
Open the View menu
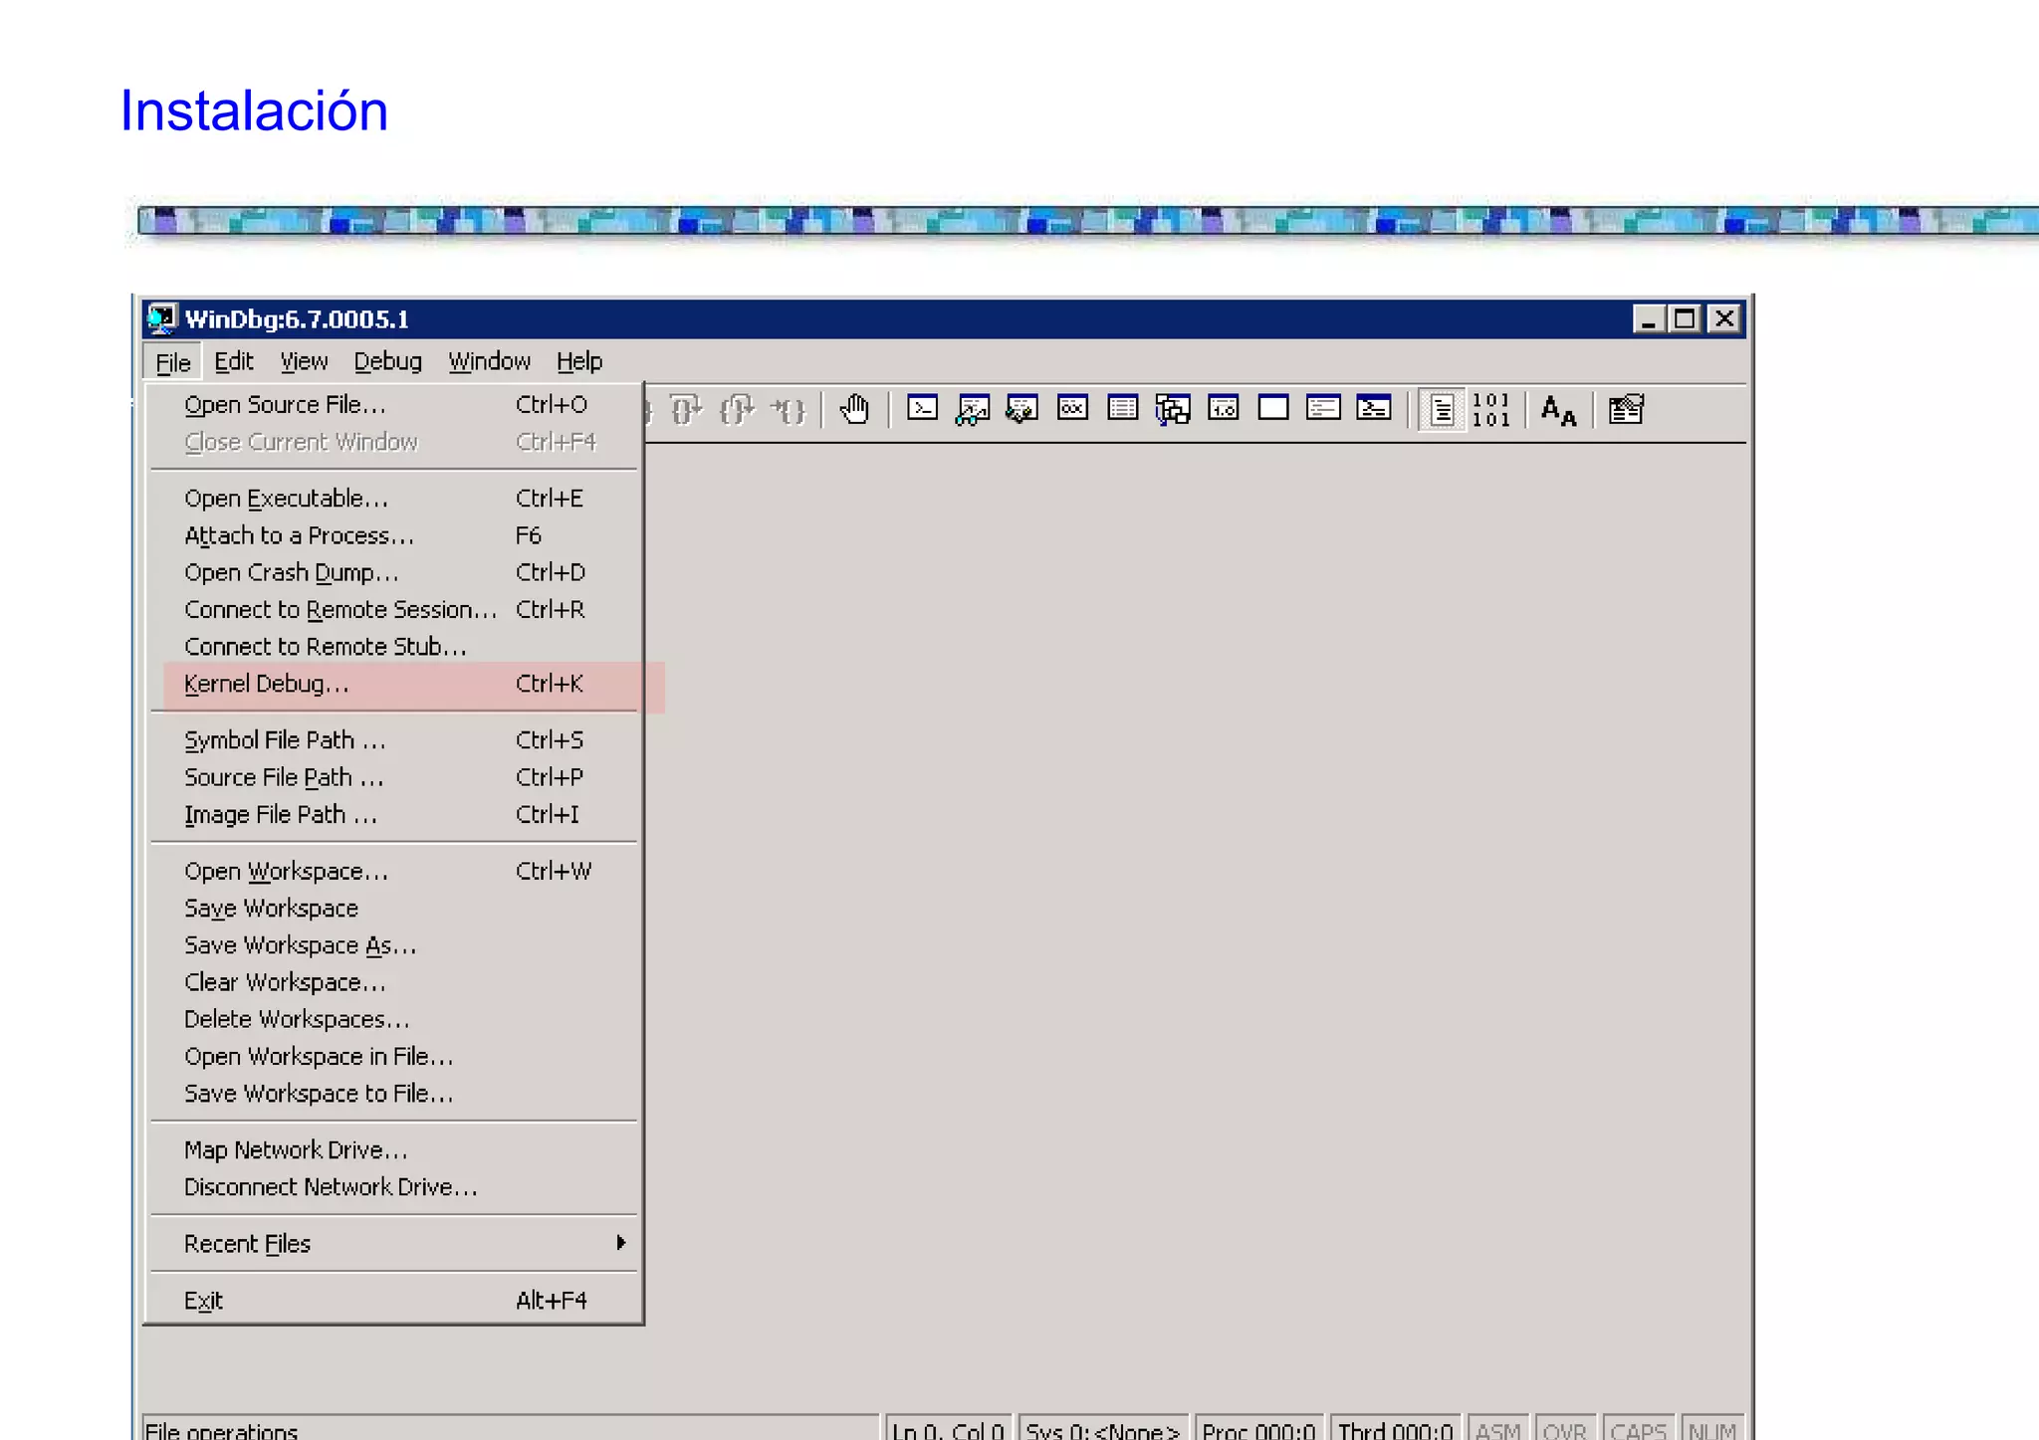click(304, 361)
